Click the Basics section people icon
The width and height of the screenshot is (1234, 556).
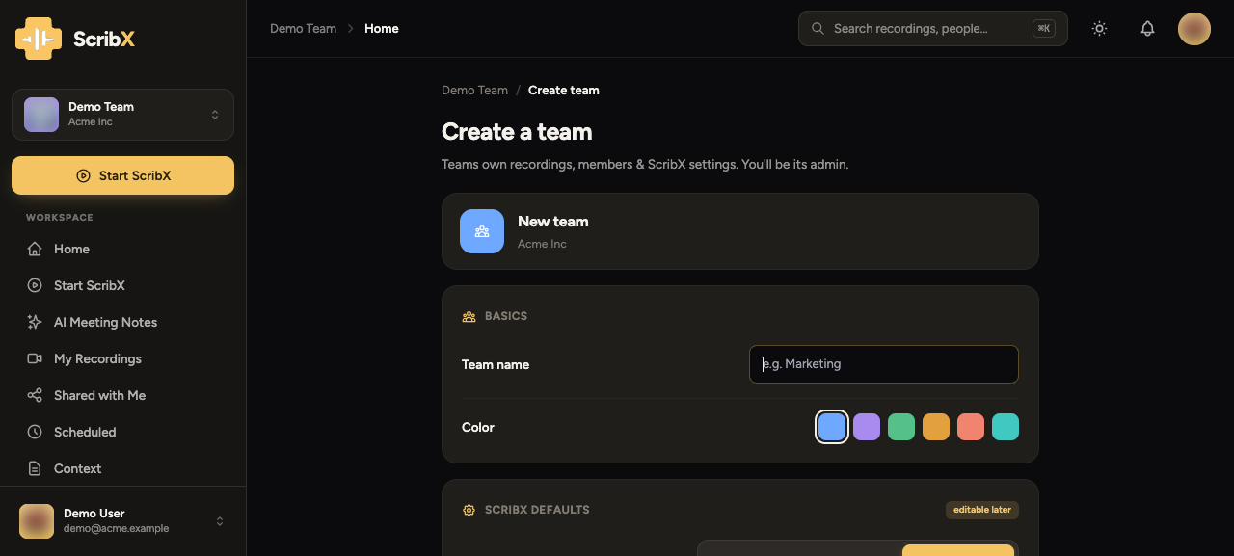469,316
